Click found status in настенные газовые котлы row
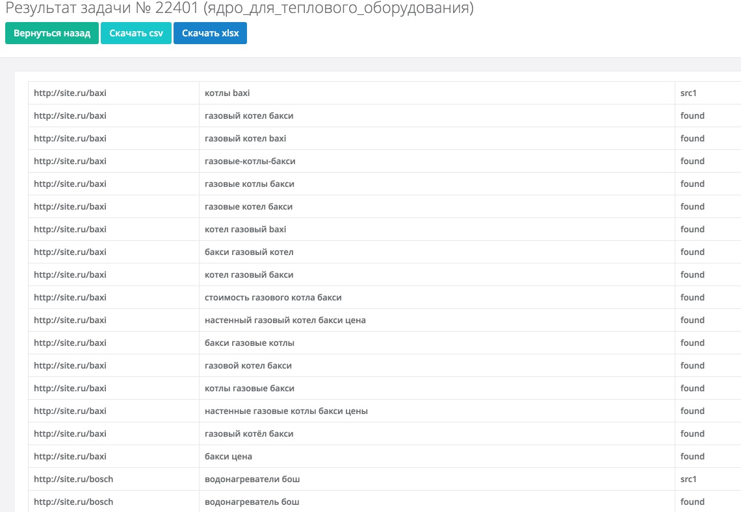The image size is (741, 512). [x=692, y=411]
